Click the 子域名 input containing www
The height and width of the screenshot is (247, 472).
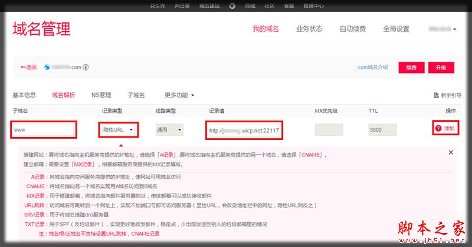[44, 129]
